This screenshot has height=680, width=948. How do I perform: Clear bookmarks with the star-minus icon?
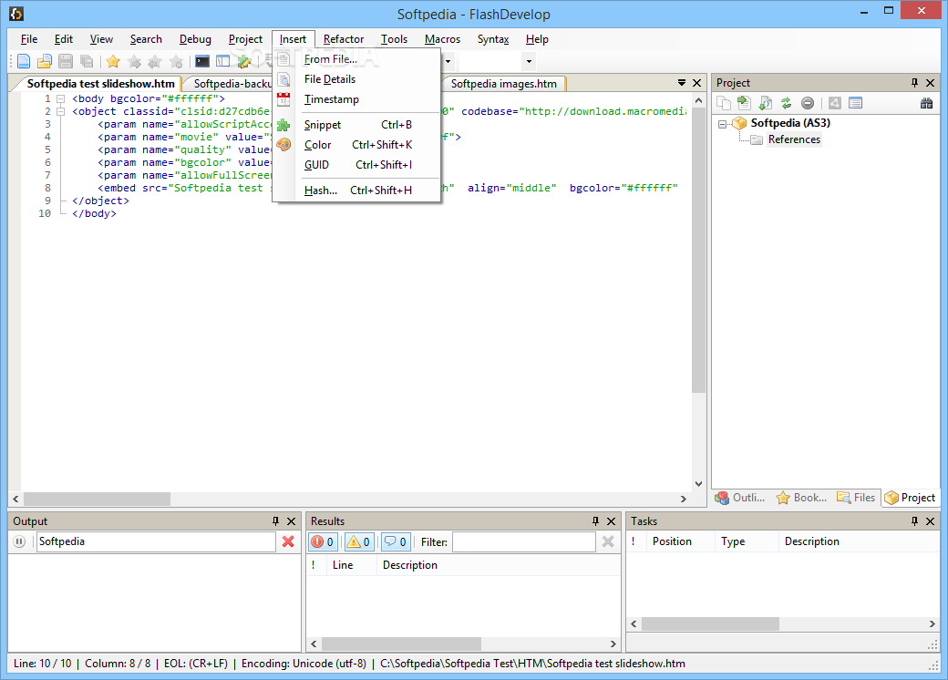(x=176, y=61)
